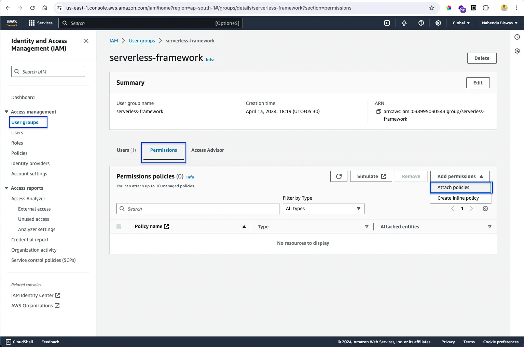
Task: Click the AWS logo home icon
Action: (12, 23)
